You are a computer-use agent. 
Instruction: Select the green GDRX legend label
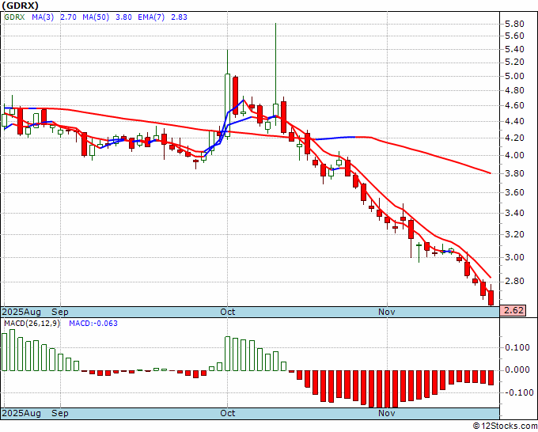(14, 17)
